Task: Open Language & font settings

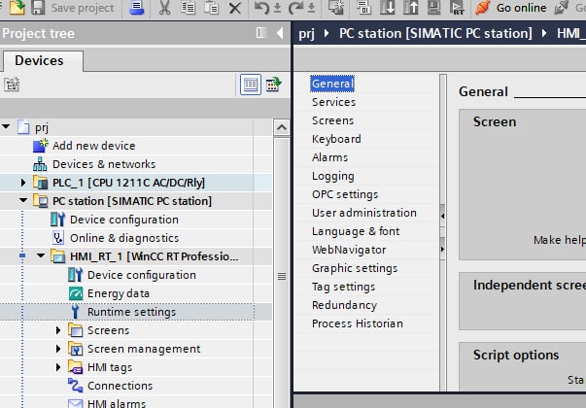Action: (x=356, y=231)
